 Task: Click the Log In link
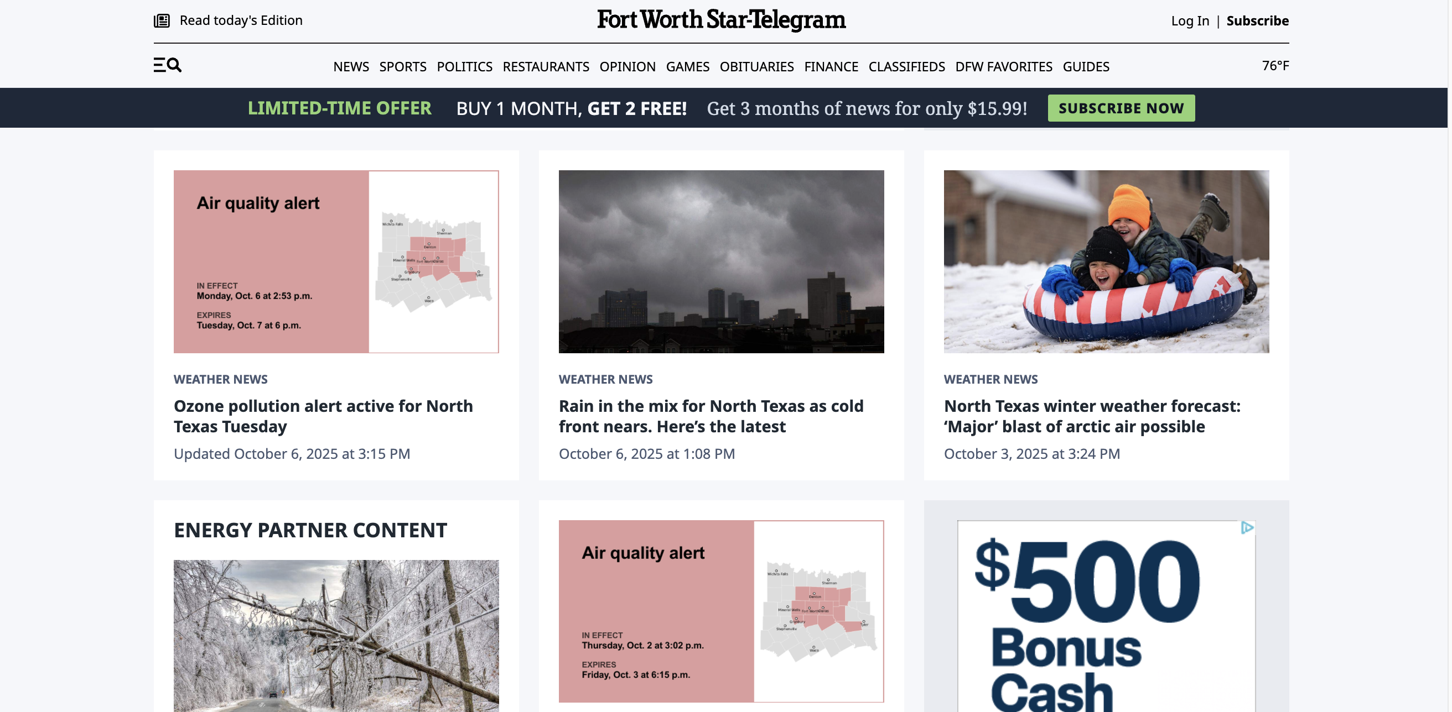tap(1189, 21)
